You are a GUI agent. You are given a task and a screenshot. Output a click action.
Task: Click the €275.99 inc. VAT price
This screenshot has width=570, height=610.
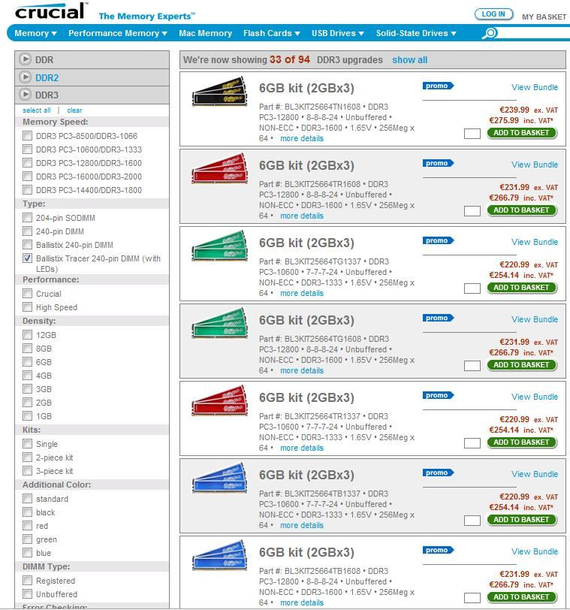[521, 120]
